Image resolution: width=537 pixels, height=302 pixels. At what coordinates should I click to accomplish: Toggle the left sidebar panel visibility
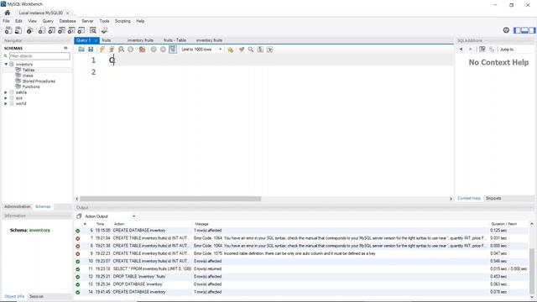pyautogui.click(x=517, y=30)
